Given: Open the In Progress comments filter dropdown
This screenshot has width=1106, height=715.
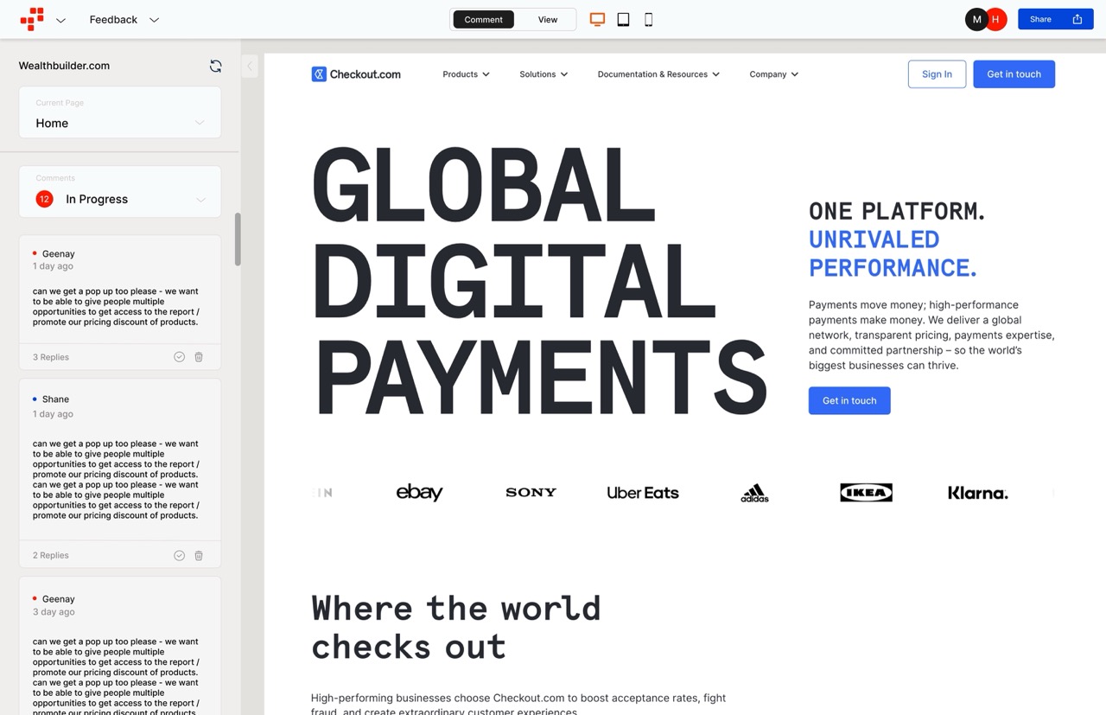Looking at the screenshot, I should pyautogui.click(x=120, y=191).
